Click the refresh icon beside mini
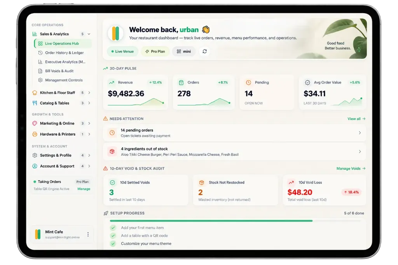This screenshot has height=265, width=398. pos(204,51)
